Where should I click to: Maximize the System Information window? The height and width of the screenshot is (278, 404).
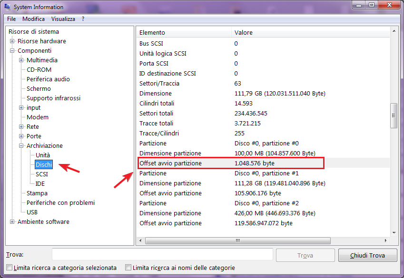point(372,5)
